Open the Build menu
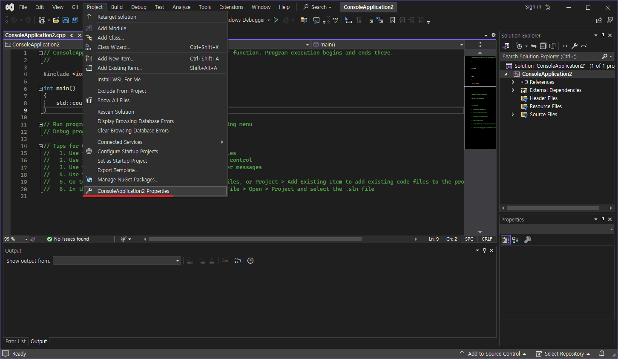 tap(117, 7)
